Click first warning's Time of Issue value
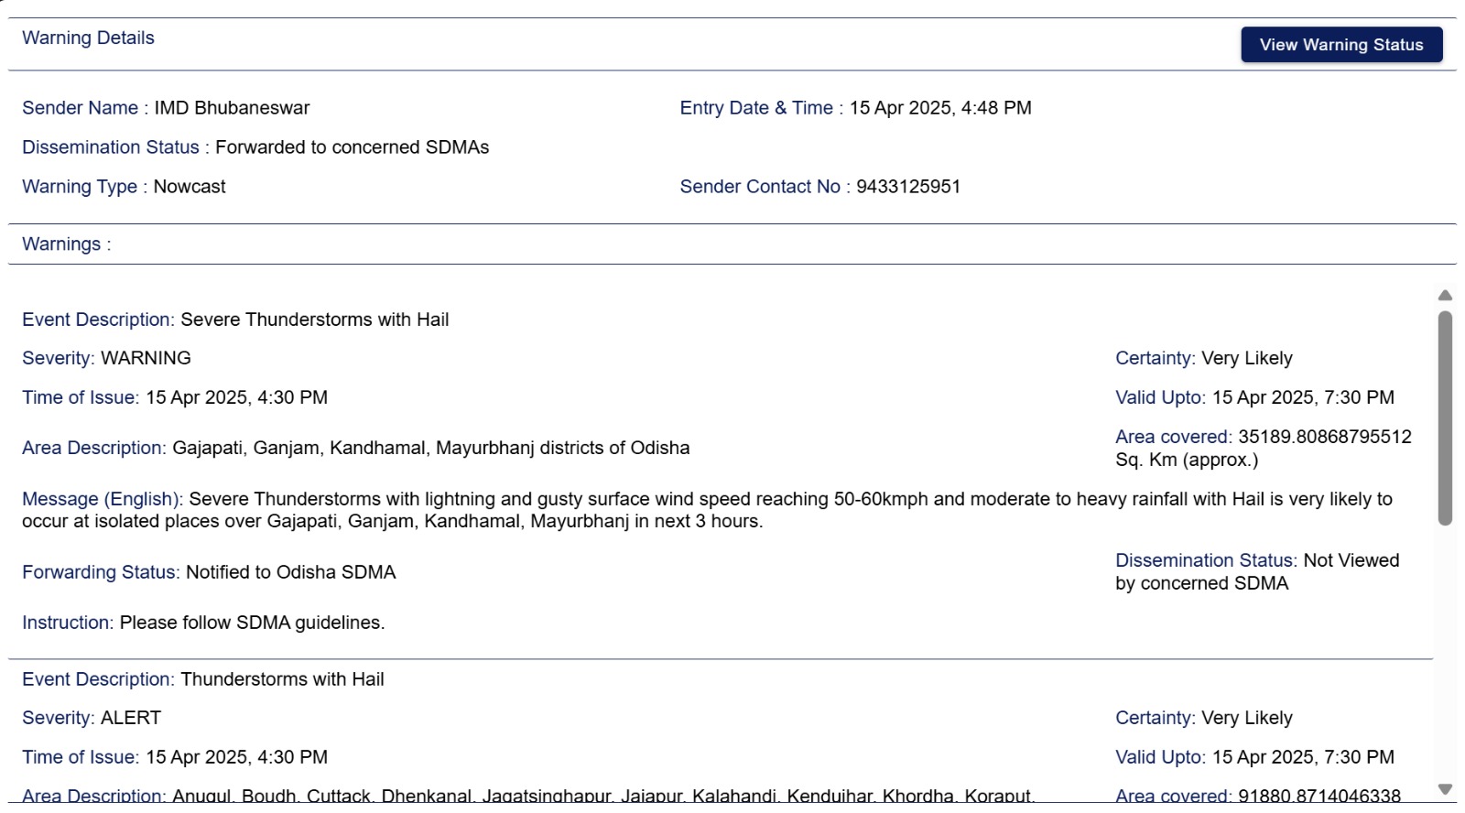 tap(236, 397)
